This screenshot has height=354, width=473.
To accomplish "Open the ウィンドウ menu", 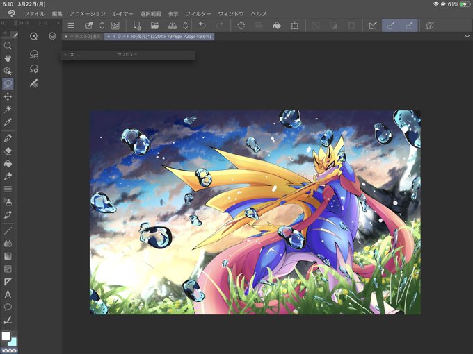I will [231, 14].
